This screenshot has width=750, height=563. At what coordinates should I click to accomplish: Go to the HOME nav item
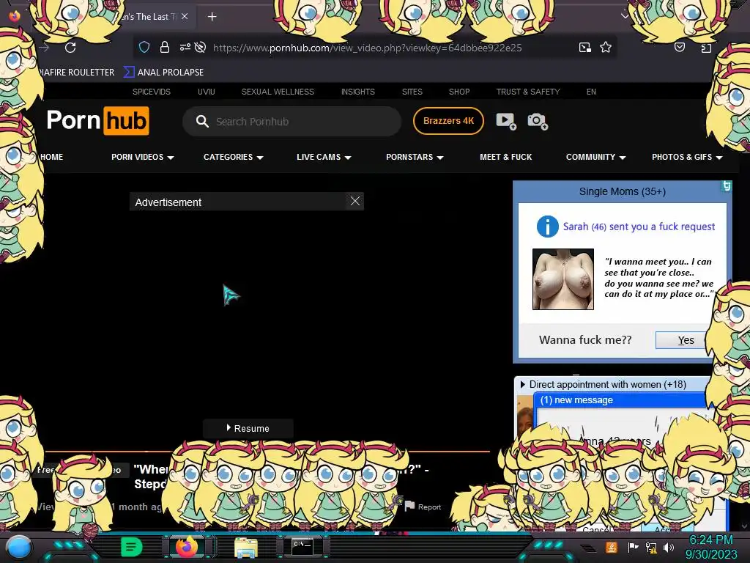(52, 157)
